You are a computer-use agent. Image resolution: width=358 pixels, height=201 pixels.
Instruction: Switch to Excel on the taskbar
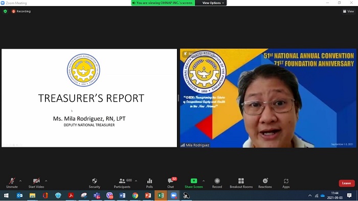click(161, 195)
